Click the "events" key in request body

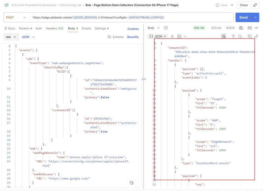26,50
